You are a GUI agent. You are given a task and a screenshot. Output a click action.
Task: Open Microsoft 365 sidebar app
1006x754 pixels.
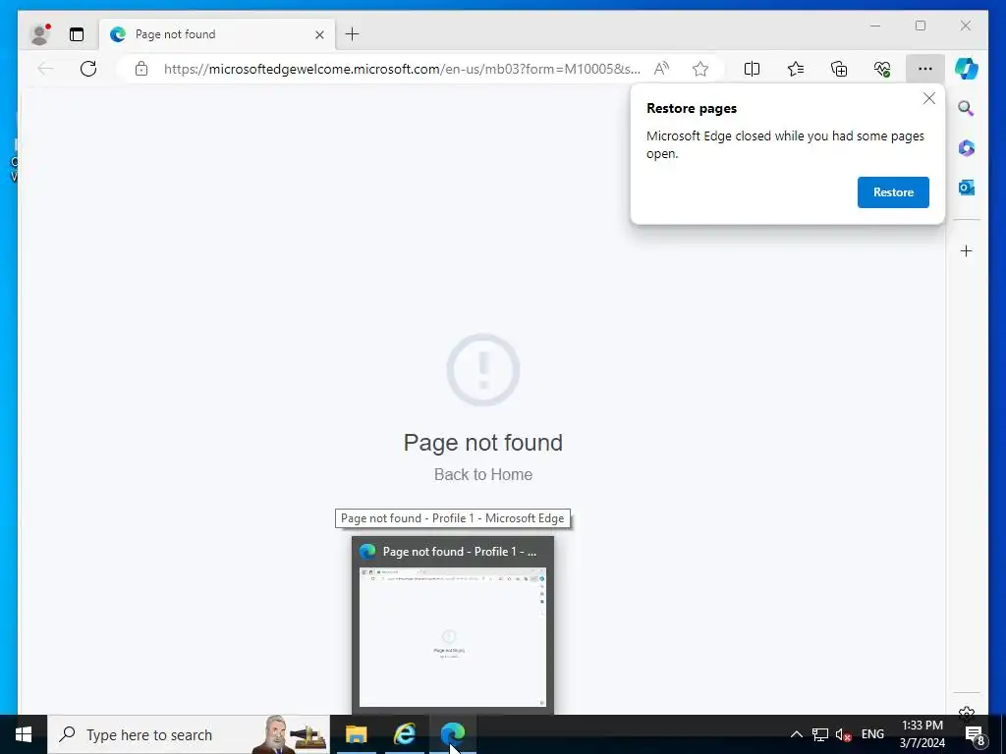pyautogui.click(x=967, y=148)
